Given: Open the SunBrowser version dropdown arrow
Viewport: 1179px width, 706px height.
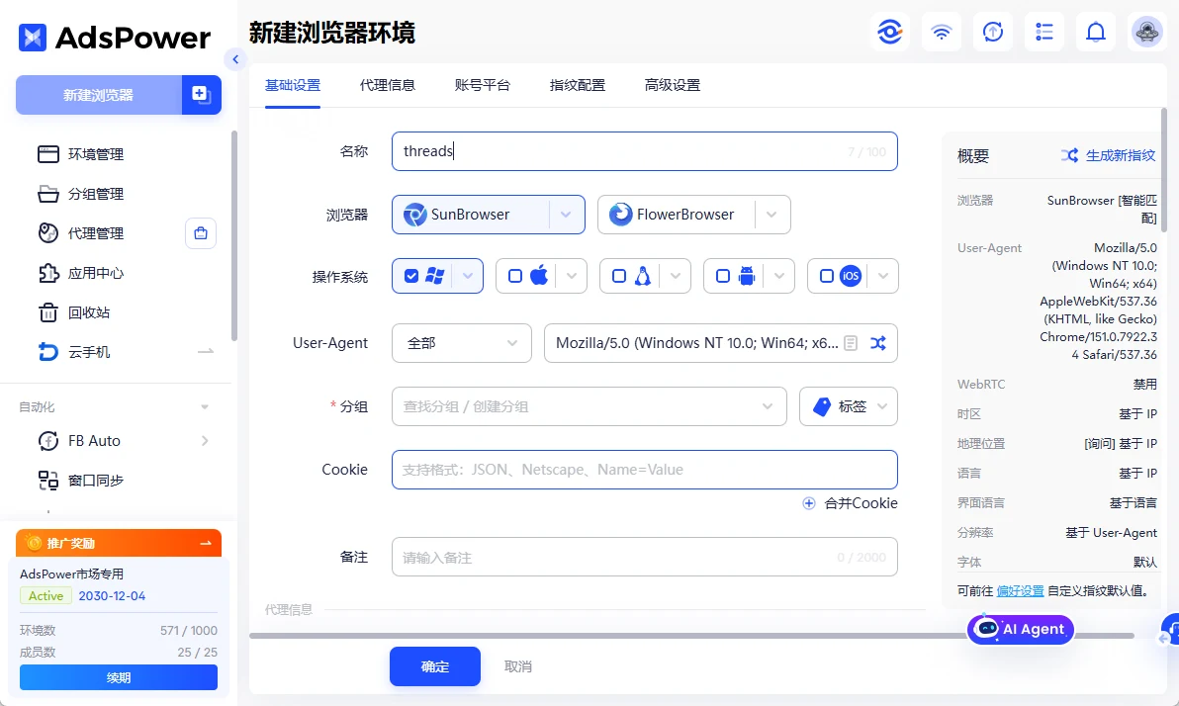Looking at the screenshot, I should tap(566, 215).
